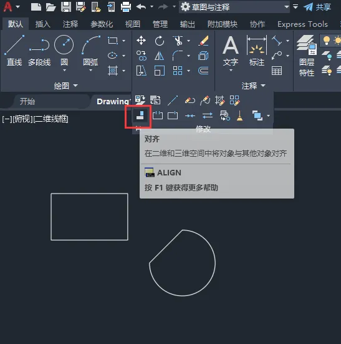Screen dimensions: 341x344
Task: Open the draw-order dropdown arrow
Action: 269,115
